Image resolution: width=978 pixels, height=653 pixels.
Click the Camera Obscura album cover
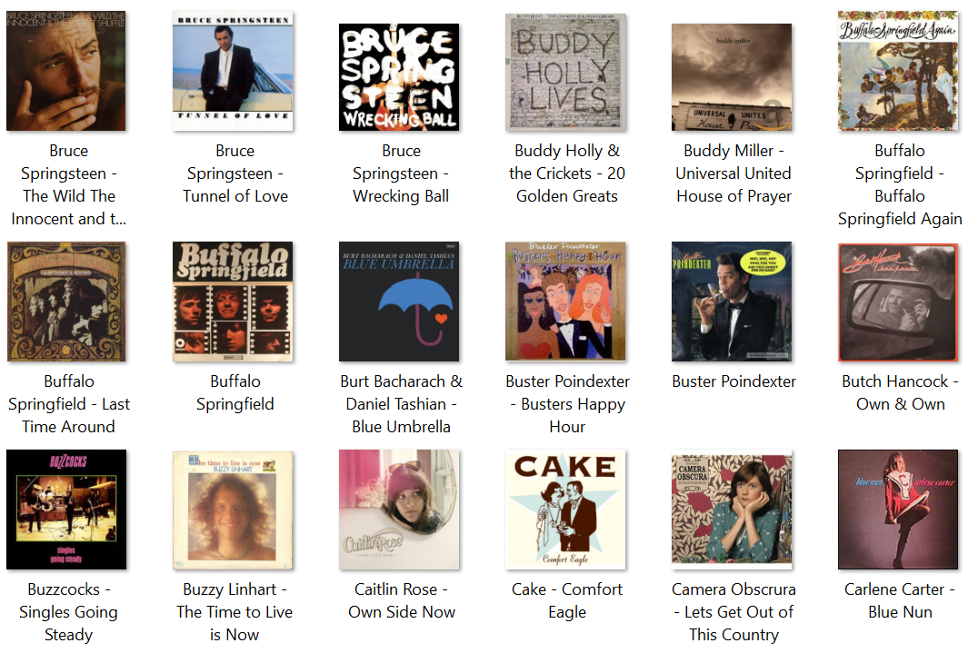point(732,511)
